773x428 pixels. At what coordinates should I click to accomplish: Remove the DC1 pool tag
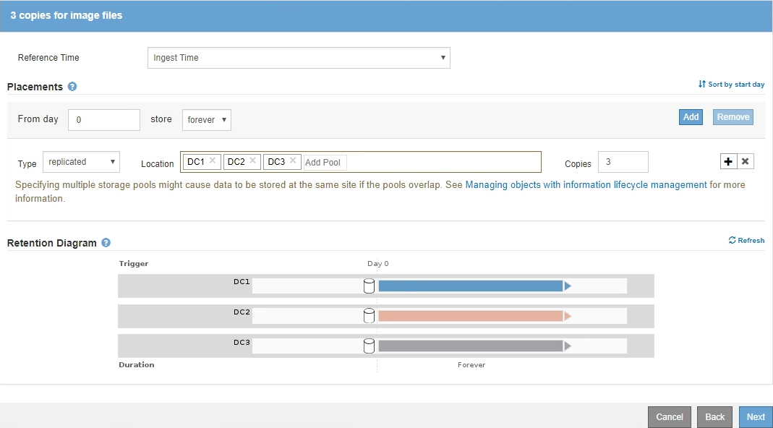point(213,161)
